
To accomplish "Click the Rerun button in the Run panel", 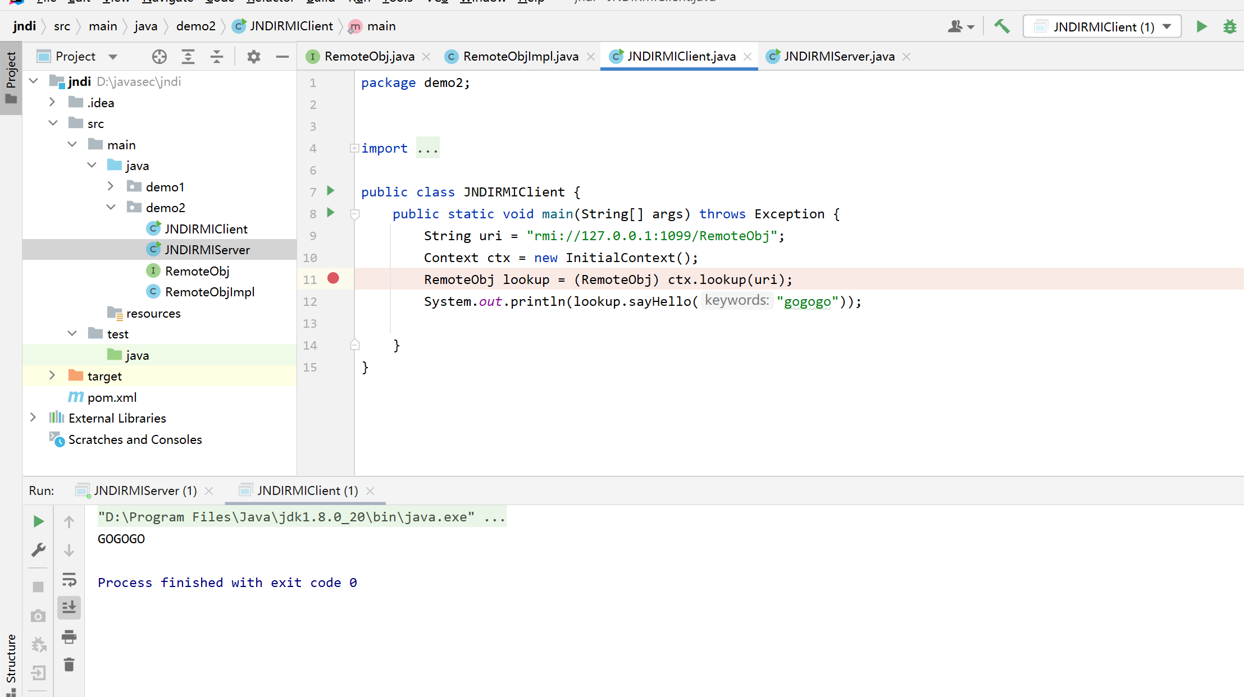I will pos(38,521).
